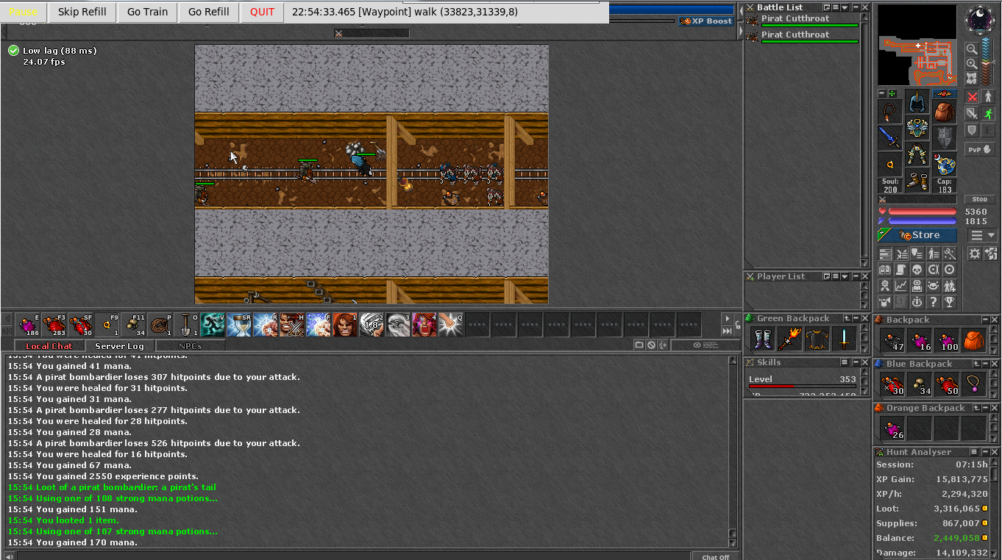Screen dimensions: 1002x560
Task: Zoom in the minimap
Action: pos(972,64)
